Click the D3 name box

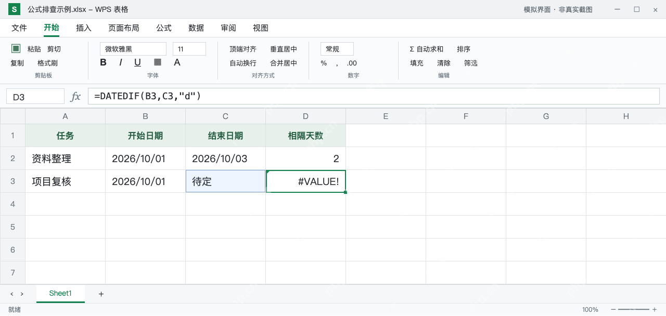[x=35, y=97]
